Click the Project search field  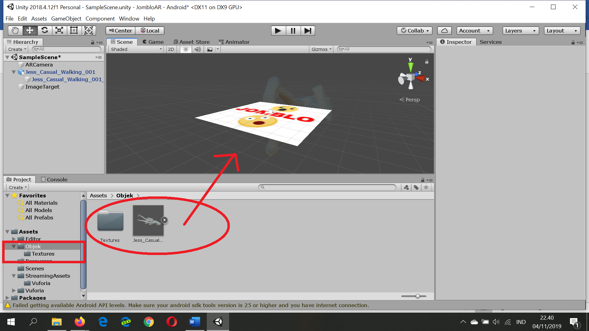pos(327,187)
